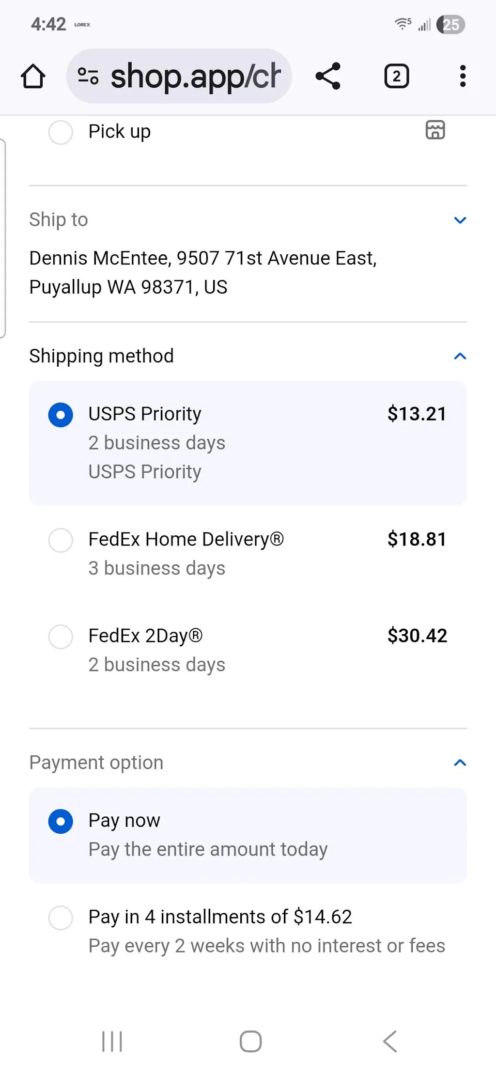Select the Pay now radio button
The width and height of the screenshot is (496, 1075).
pyautogui.click(x=61, y=821)
